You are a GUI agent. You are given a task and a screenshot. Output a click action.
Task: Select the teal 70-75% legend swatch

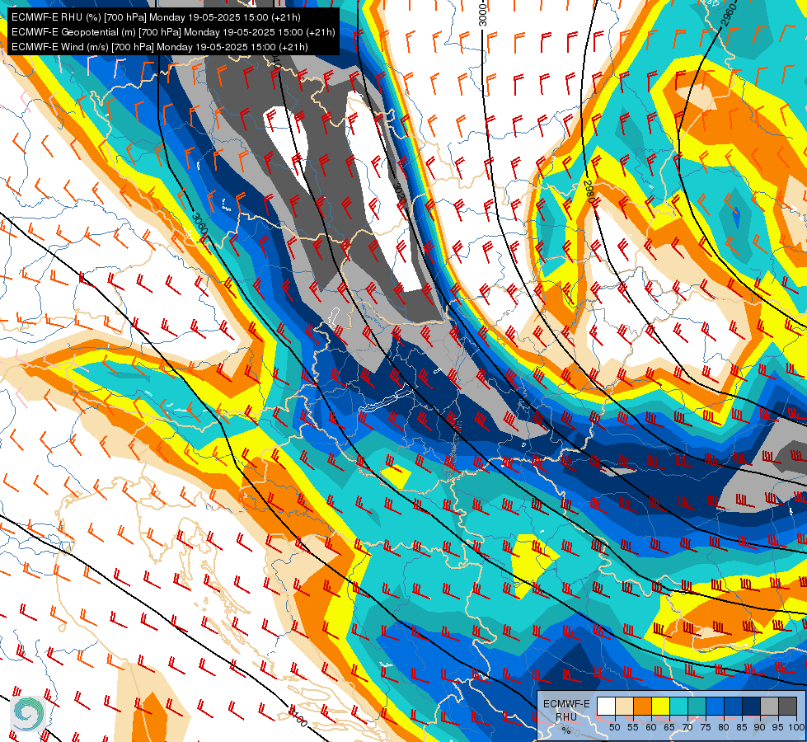(697, 706)
